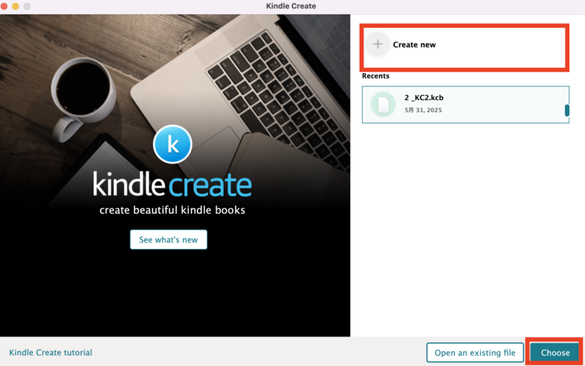Click the Recents heading
Screen dimensions: 585x366
tap(375, 76)
